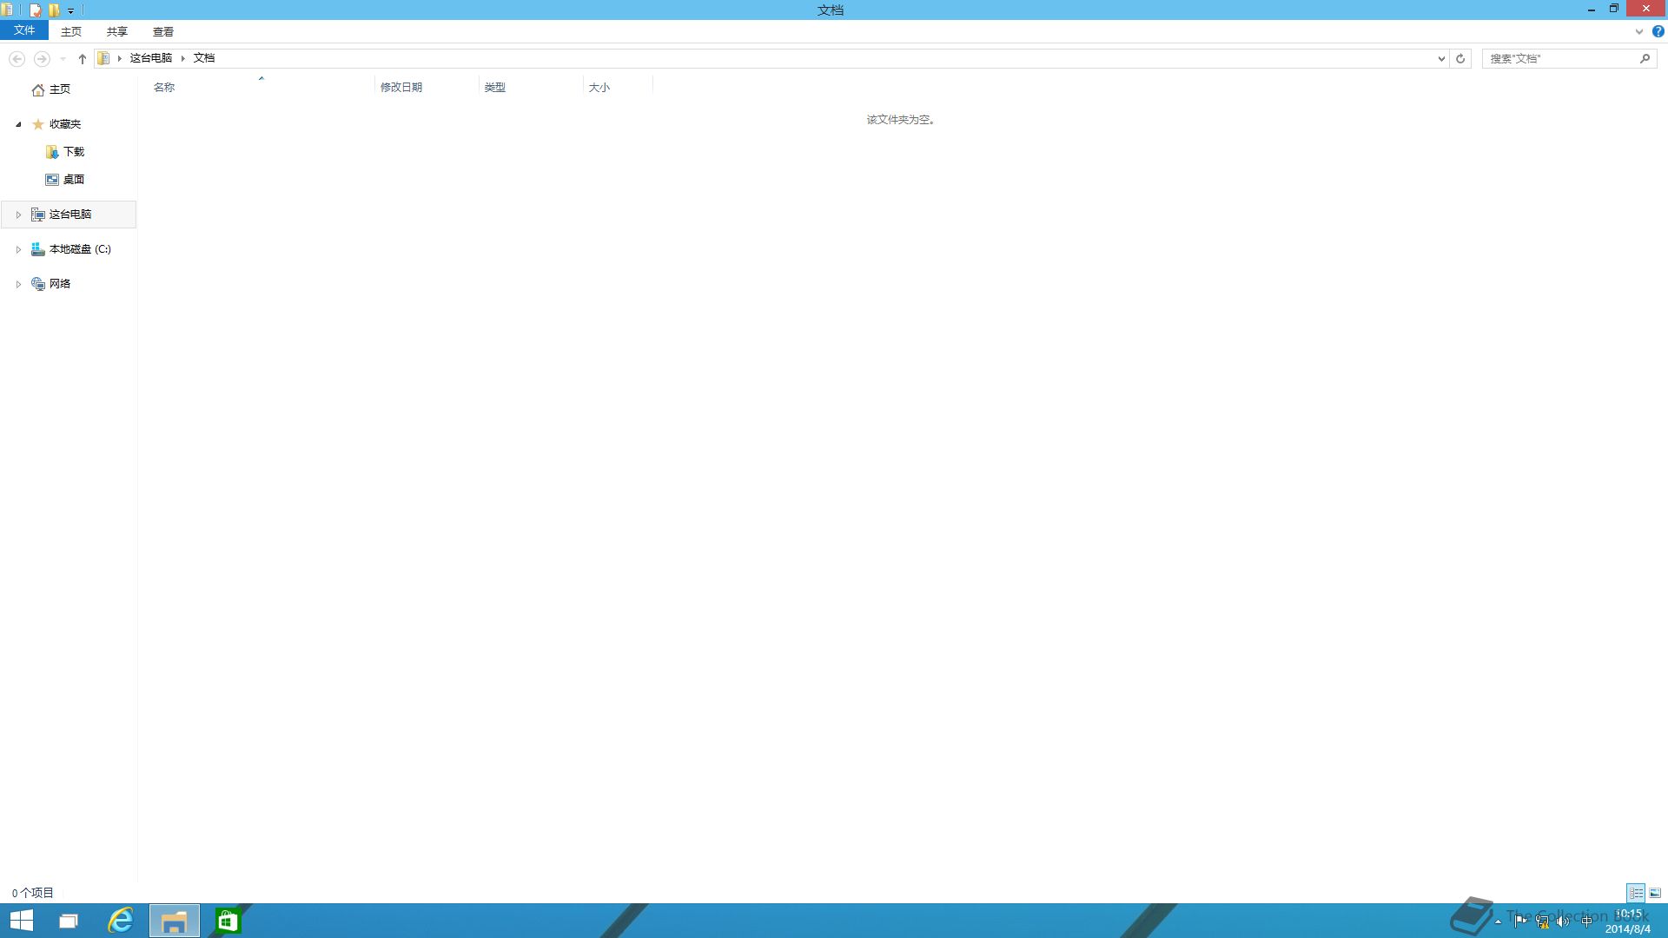This screenshot has height=938, width=1668.
Task: Open the Windows Start button
Action: click(22, 921)
